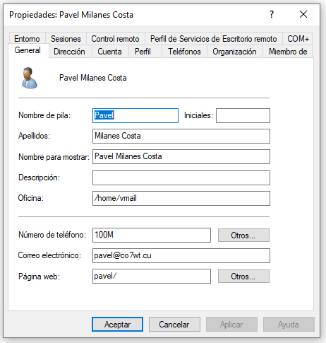Switch to the Control remoto tab
326x343 pixels.
pos(115,39)
